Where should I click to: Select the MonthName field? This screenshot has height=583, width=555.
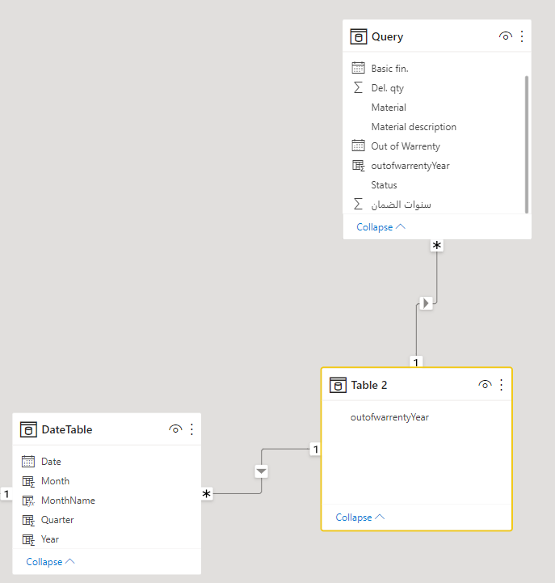tap(68, 501)
